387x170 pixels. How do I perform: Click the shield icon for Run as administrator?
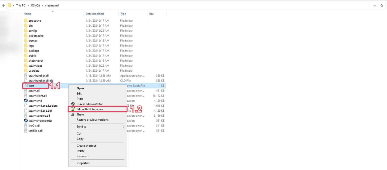pos(73,104)
